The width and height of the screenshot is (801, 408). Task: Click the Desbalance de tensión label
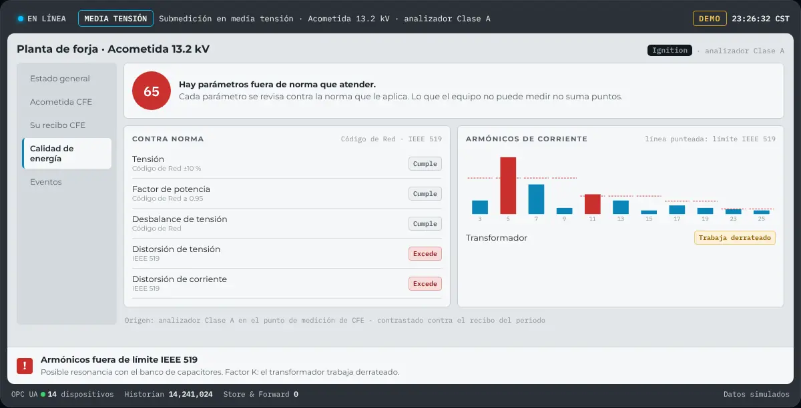[x=180, y=219]
